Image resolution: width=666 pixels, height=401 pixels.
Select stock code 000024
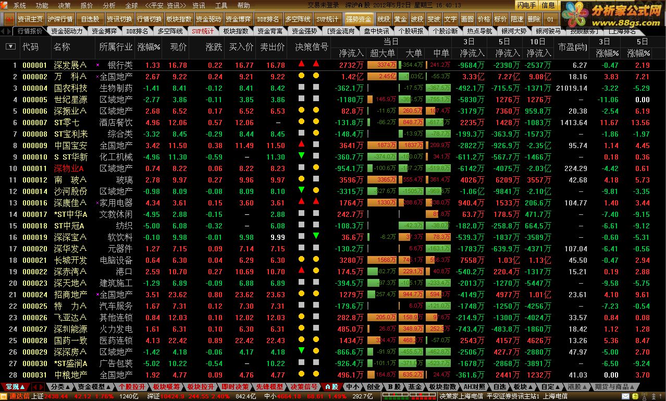pos(35,295)
